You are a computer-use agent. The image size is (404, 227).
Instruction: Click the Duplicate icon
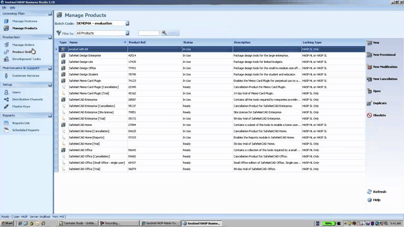[369, 103]
